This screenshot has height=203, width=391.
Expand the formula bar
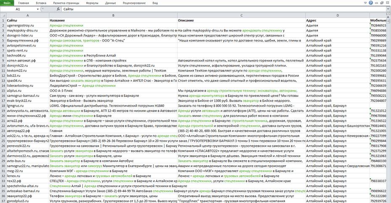[388, 9]
